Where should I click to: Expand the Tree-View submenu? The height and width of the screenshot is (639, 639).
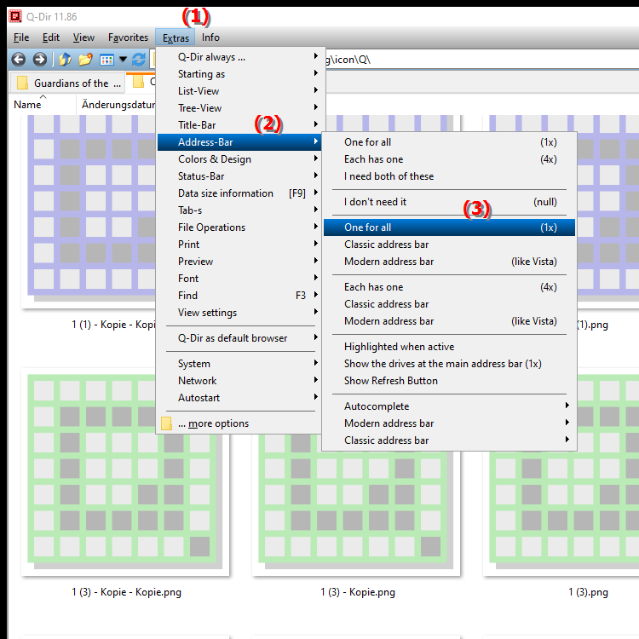coord(241,108)
